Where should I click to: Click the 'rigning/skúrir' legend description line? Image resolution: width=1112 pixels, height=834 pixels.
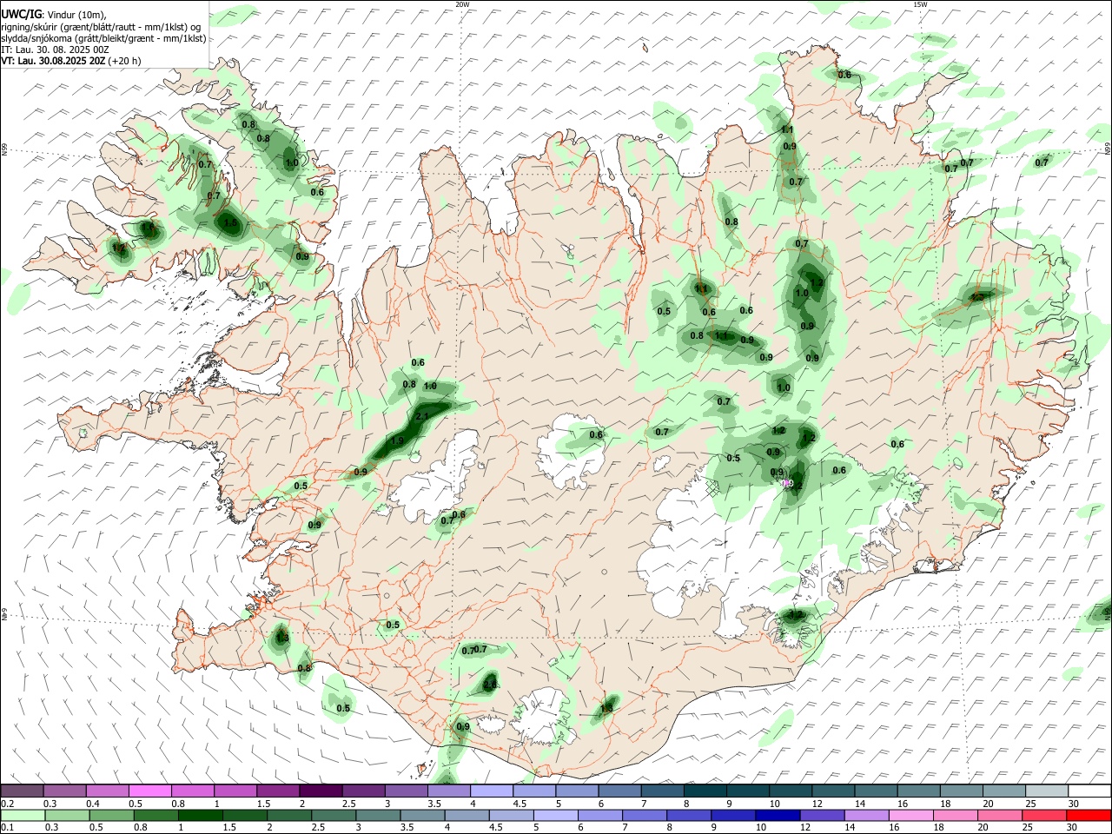[x=101, y=27]
